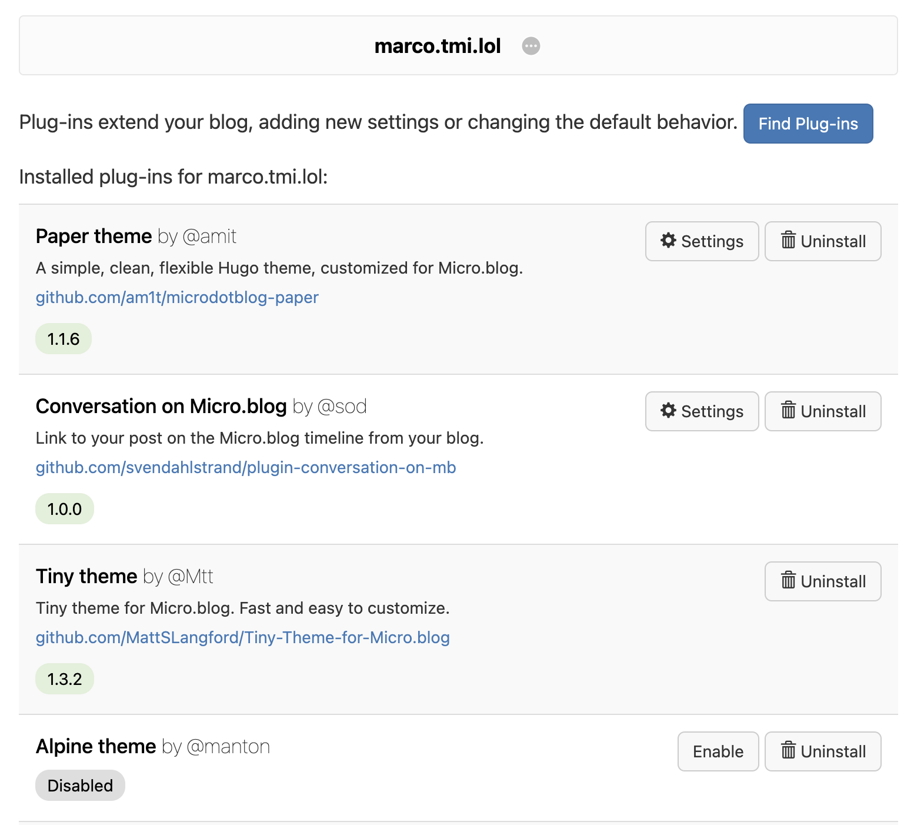Click the 'Plug-ins extend your blog' intro text
The width and height of the screenshot is (914, 825).
tap(378, 122)
